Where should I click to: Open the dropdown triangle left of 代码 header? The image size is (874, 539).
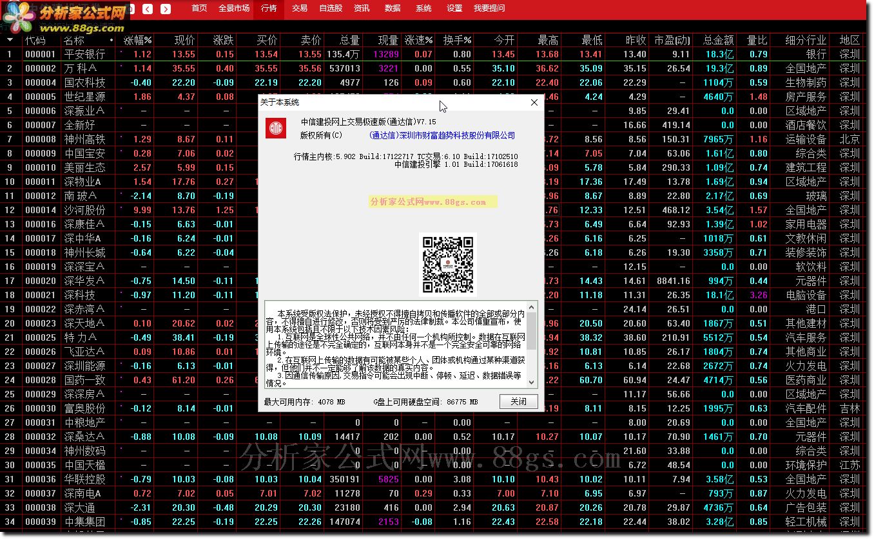tap(10, 40)
